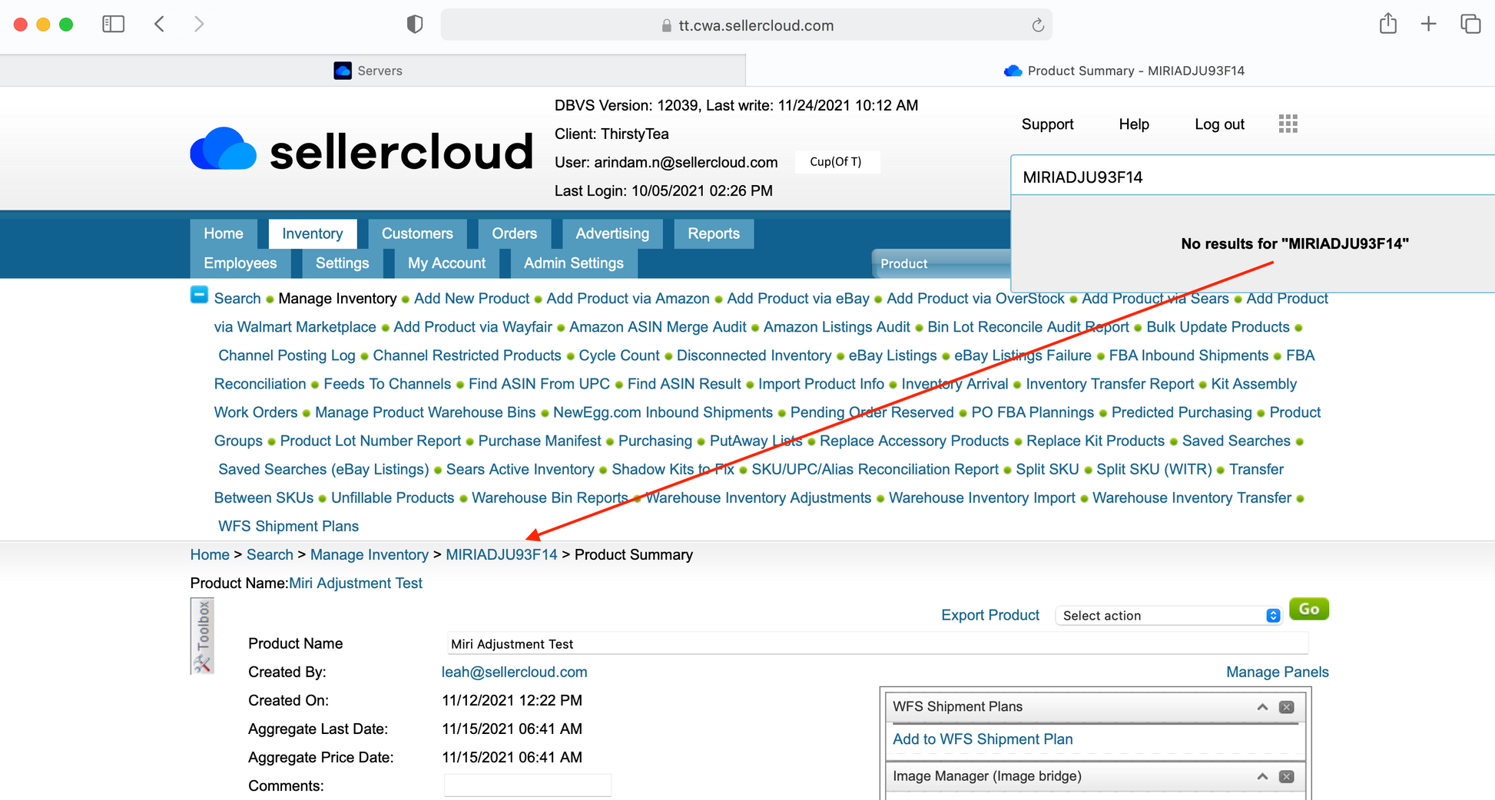Viewport: 1495px width, 800px height.
Task: Open the Toolbox side panel
Action: tap(202, 636)
